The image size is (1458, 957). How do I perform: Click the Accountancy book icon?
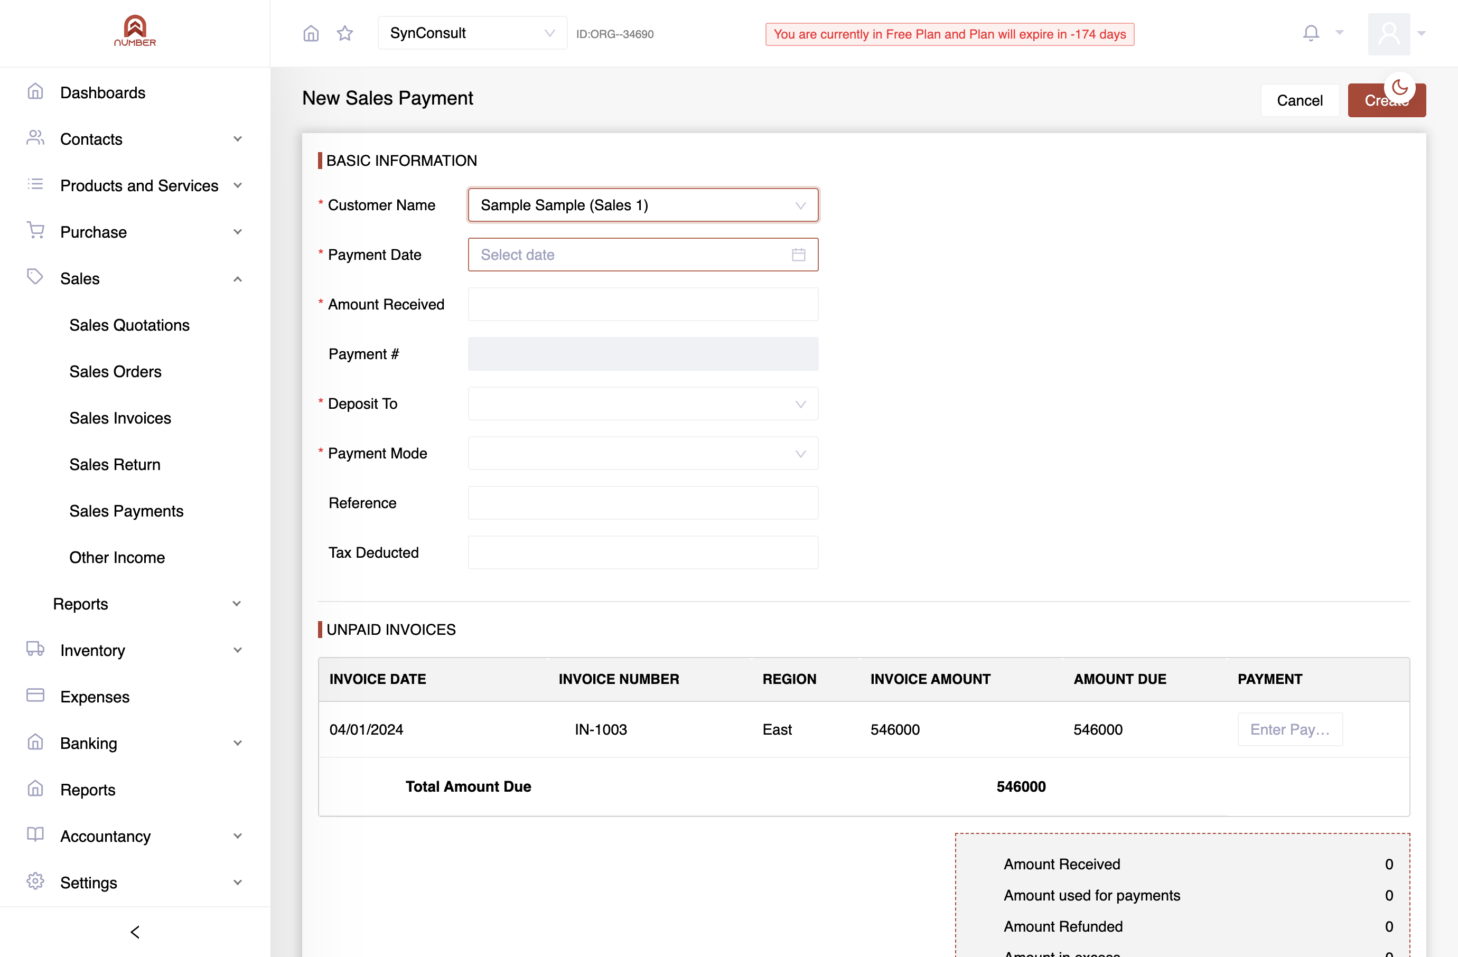click(x=35, y=835)
